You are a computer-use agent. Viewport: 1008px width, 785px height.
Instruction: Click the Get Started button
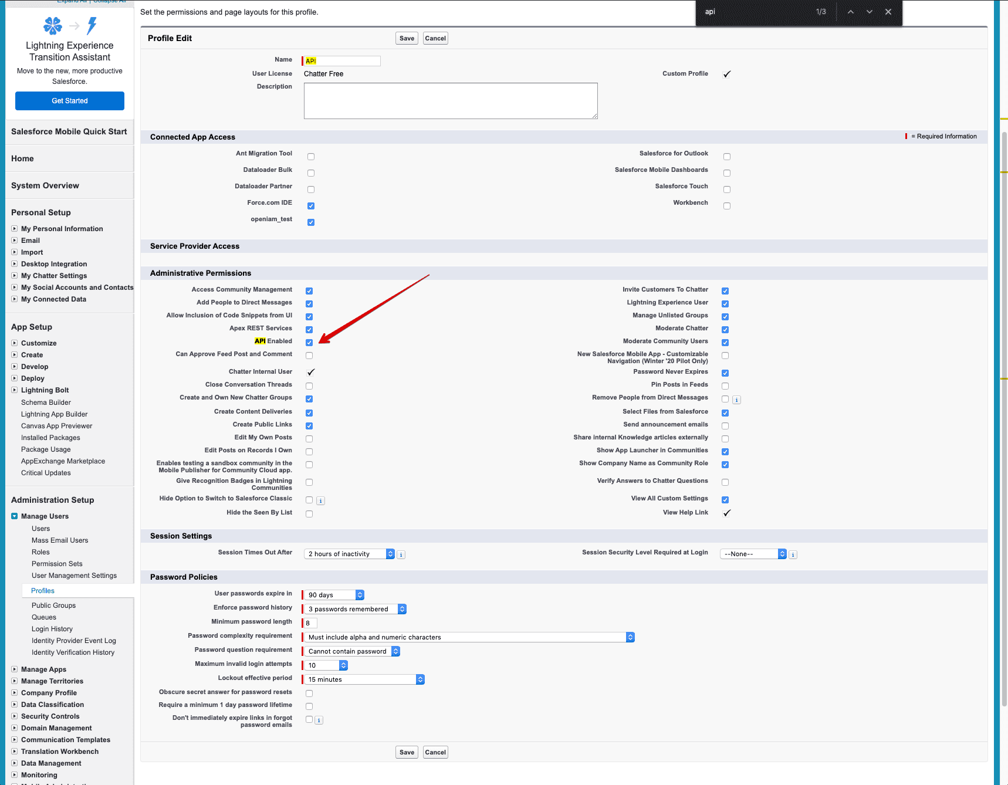[70, 101]
